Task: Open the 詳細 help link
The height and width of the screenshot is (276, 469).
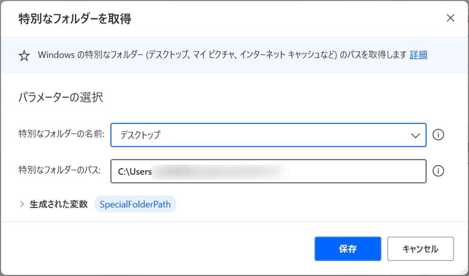Action: pos(417,55)
